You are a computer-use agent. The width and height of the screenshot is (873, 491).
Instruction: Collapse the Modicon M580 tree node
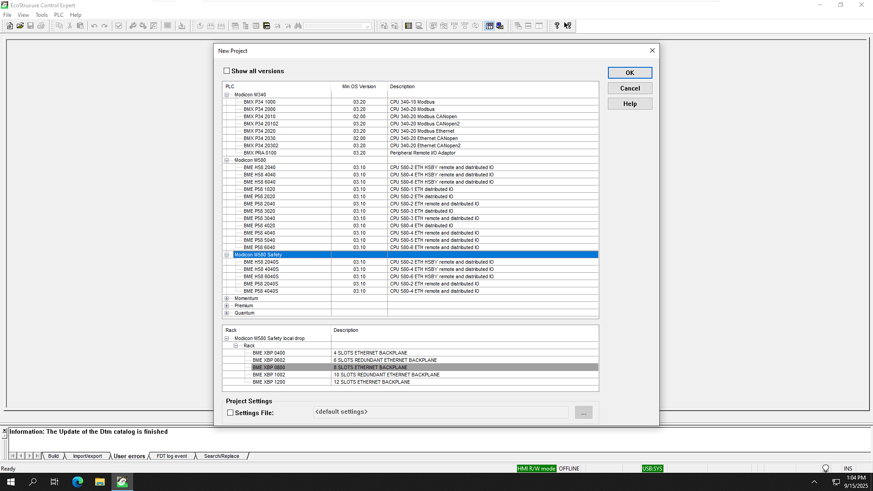tap(226, 160)
